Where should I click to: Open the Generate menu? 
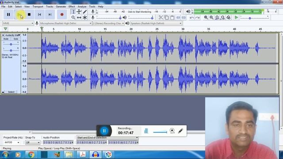click(x=61, y=7)
